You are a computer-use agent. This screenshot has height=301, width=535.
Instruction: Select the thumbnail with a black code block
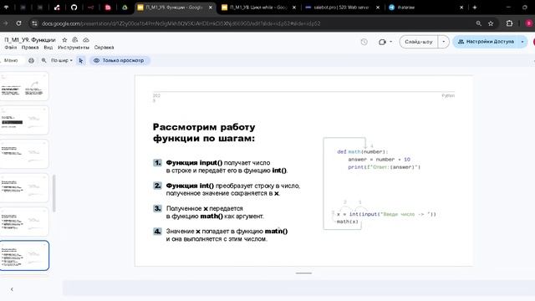24,120
